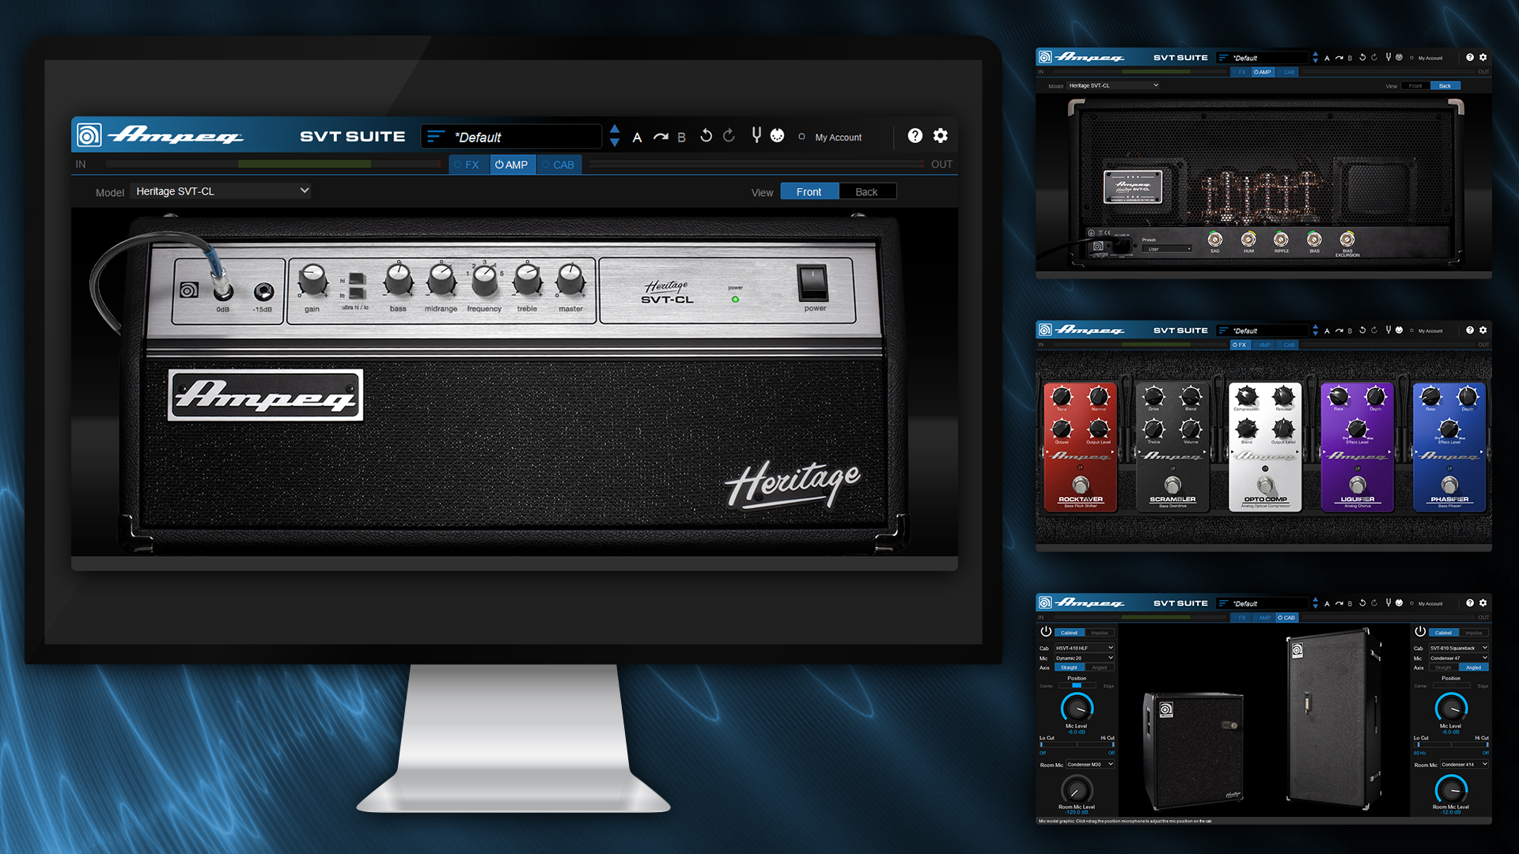Open the Heritage SVT-CL model dropdown in main window

[221, 191]
